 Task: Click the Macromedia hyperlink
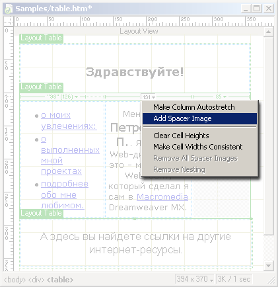point(162,196)
